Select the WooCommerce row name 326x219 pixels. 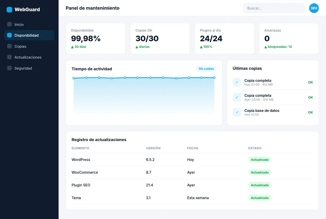point(85,172)
